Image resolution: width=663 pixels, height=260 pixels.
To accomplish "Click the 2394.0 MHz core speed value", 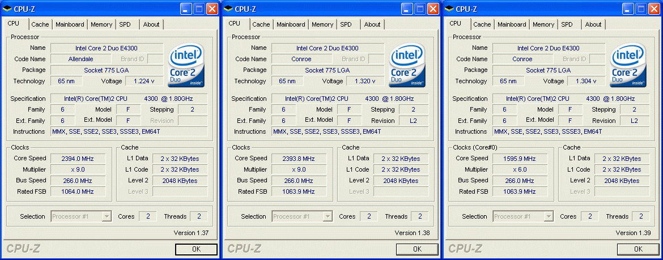I will click(x=78, y=159).
